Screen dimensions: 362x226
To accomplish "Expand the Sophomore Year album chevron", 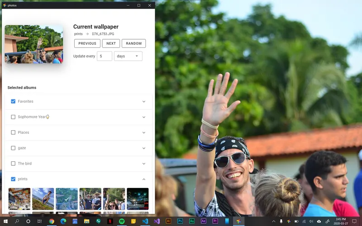I will [x=144, y=117].
